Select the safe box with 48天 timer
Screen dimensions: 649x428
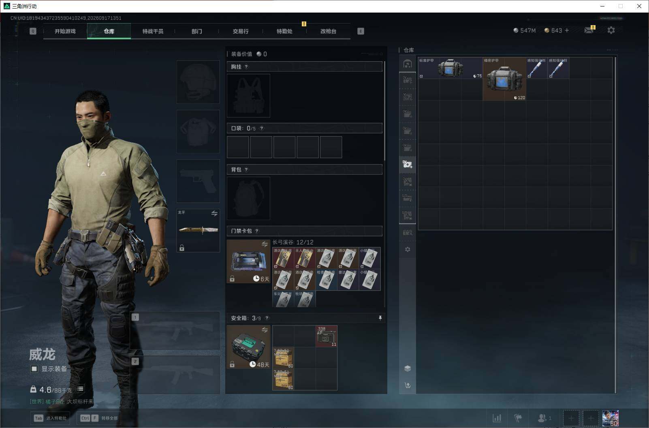(x=248, y=347)
